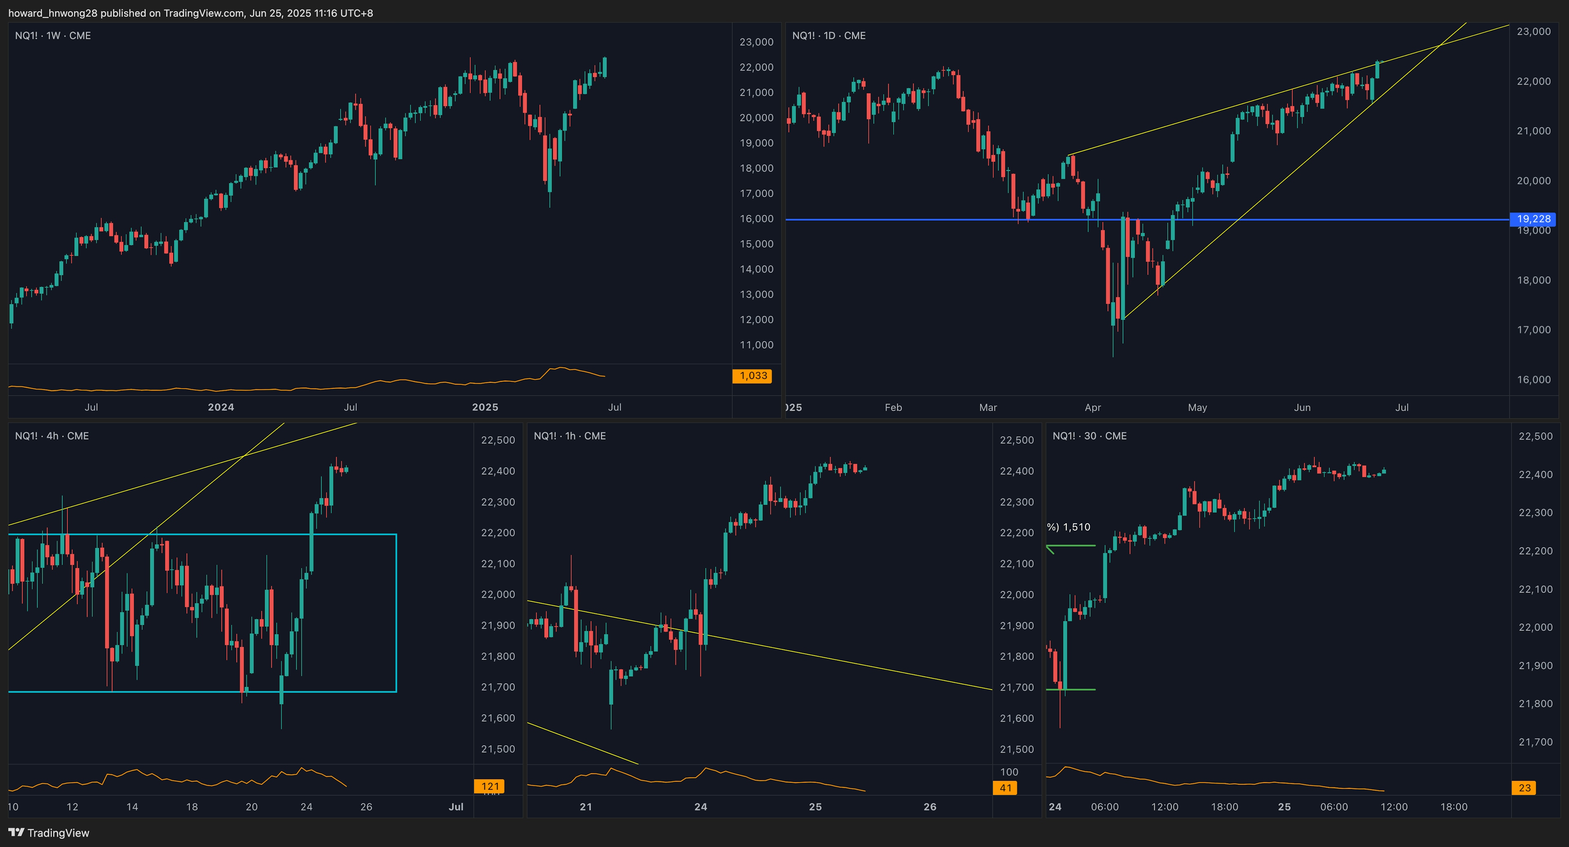
Task: Select the NQ1! 1D CME chart title
Action: (829, 35)
